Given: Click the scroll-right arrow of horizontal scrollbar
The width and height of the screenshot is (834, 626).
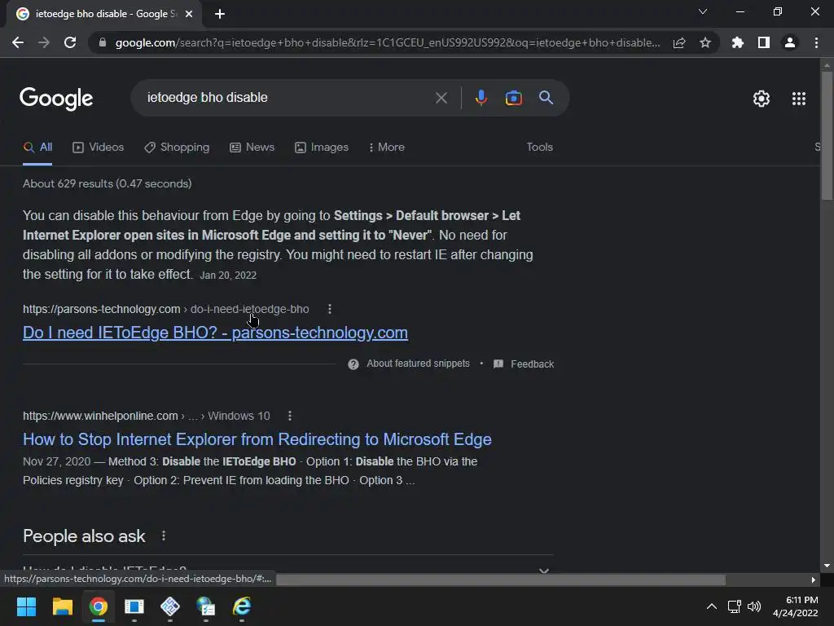Looking at the screenshot, I should (x=814, y=580).
